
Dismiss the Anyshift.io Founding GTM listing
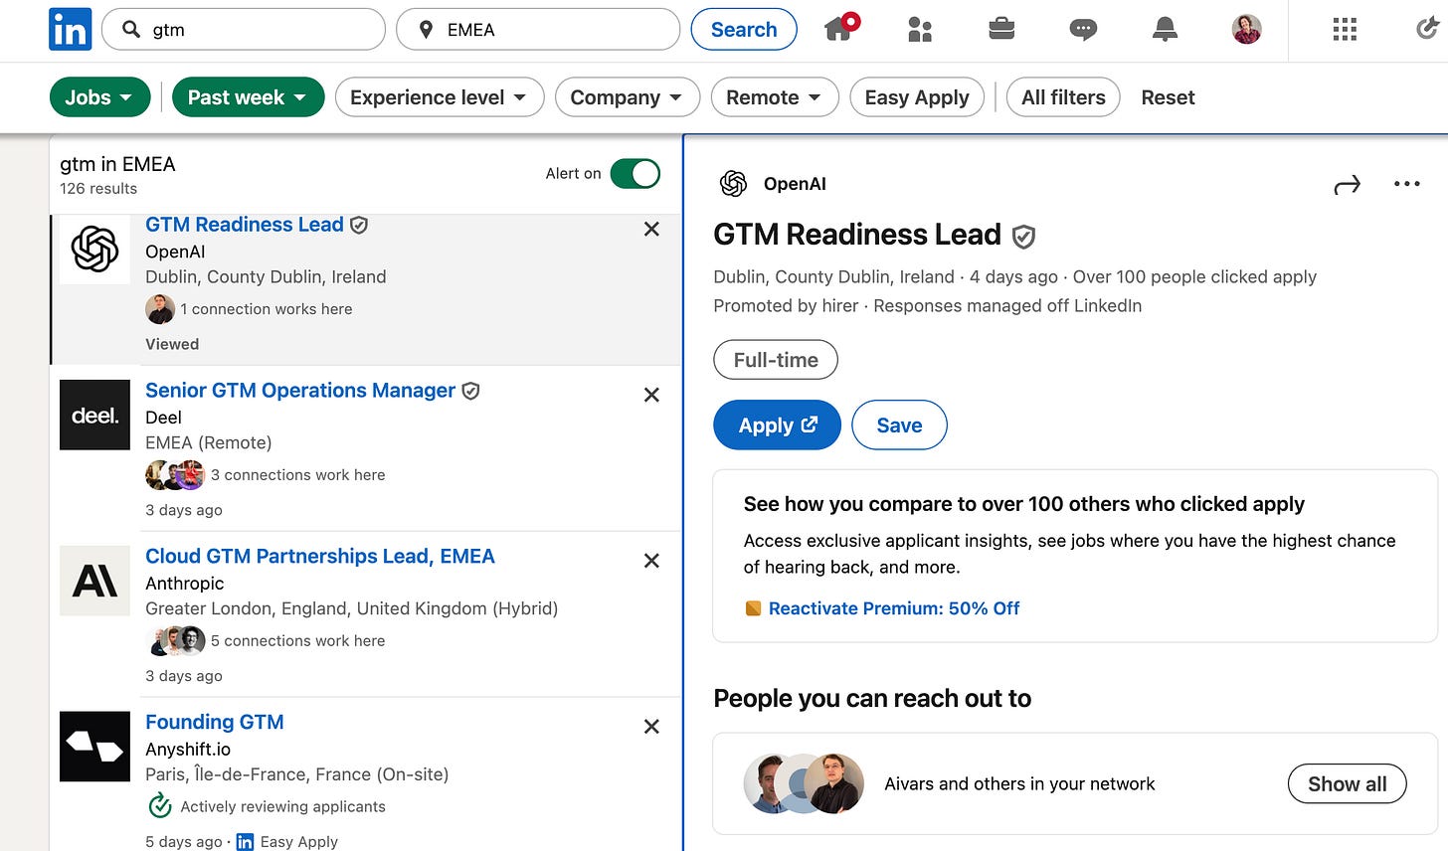(651, 727)
